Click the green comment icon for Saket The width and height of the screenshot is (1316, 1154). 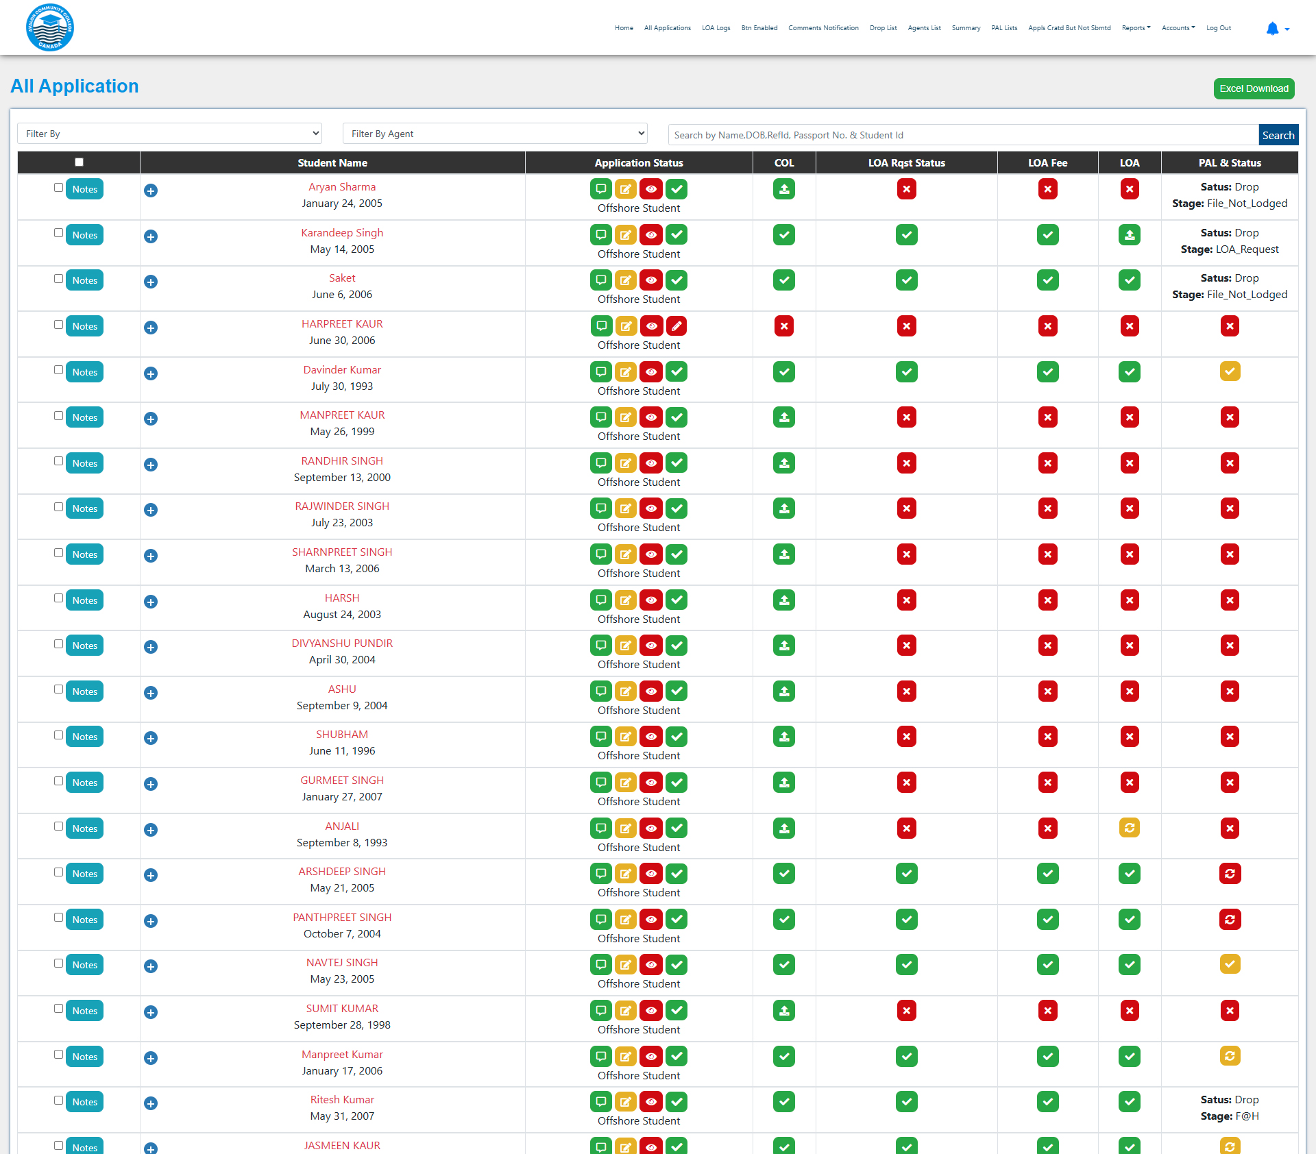pos(601,280)
